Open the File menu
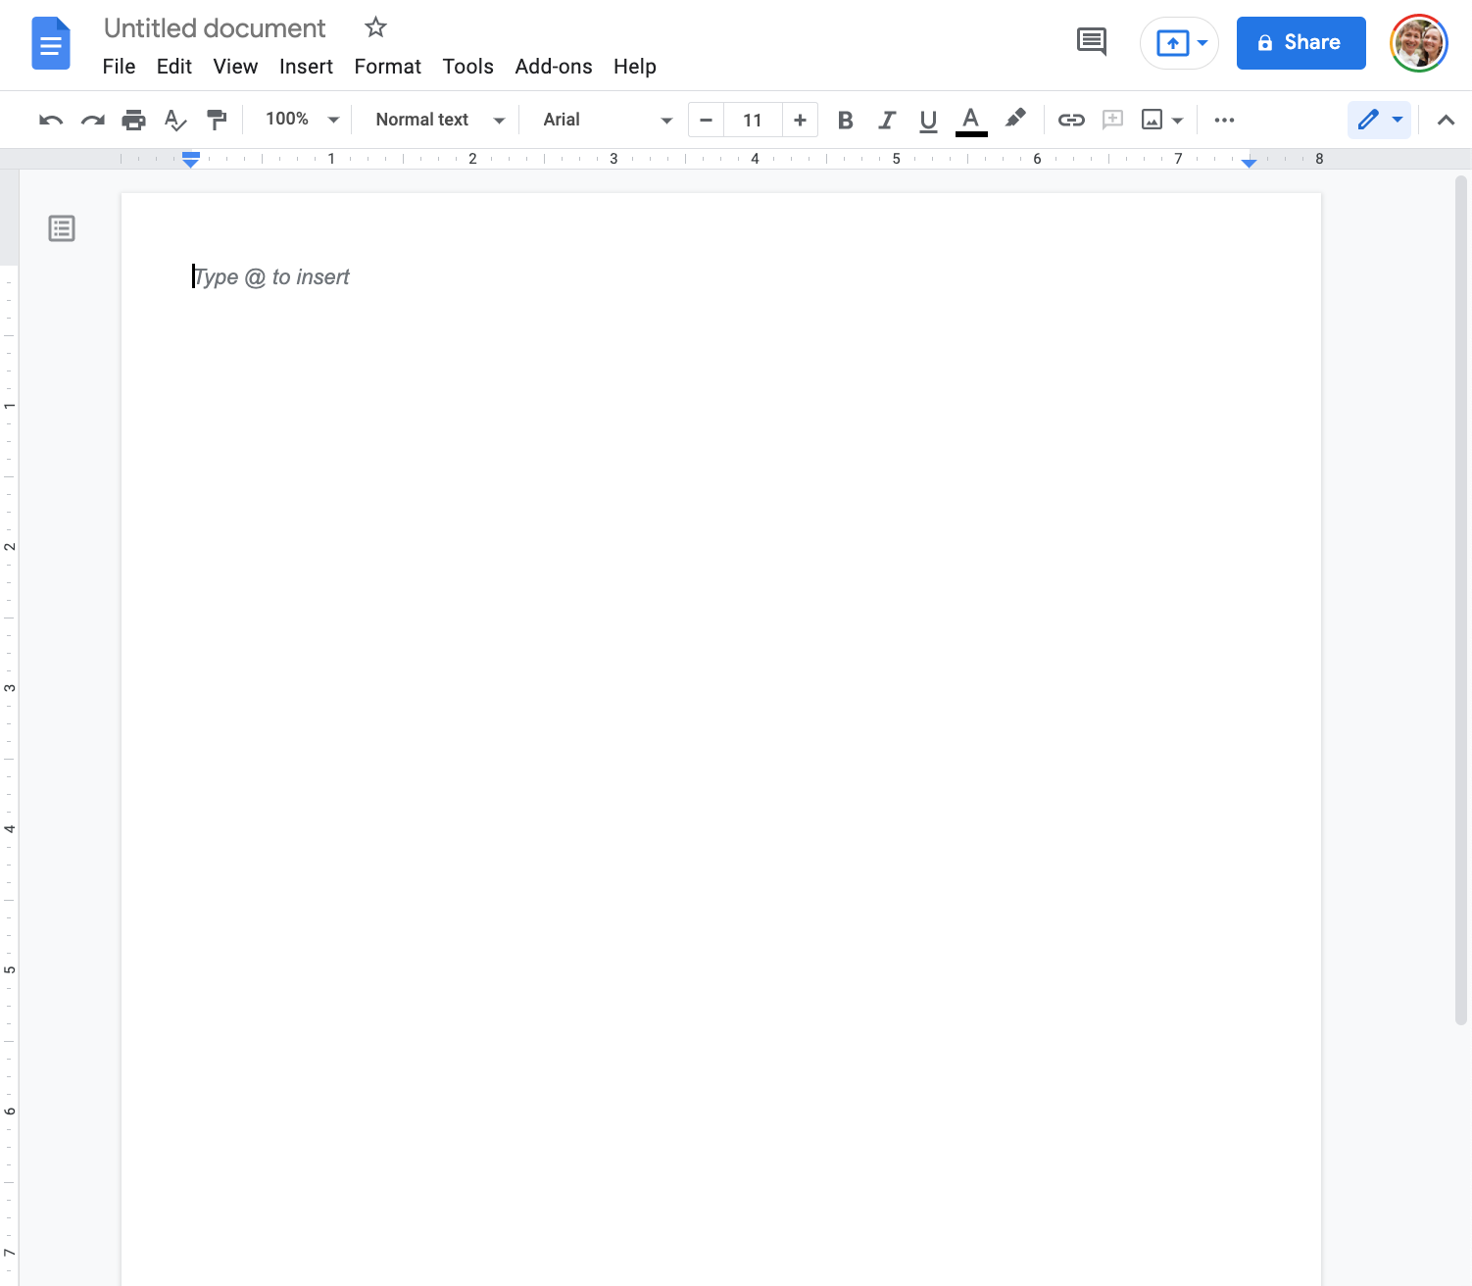Screen dimensions: 1472x1286 click(119, 67)
